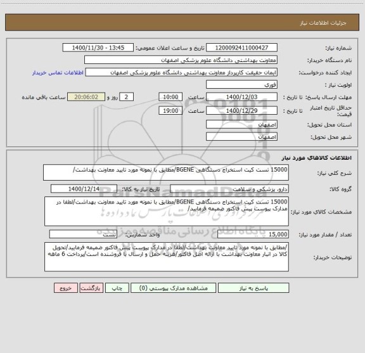Click remaining time counter 20:06:02
Image resolution: width=365 pixels, height=353 pixels.
pos(86,97)
